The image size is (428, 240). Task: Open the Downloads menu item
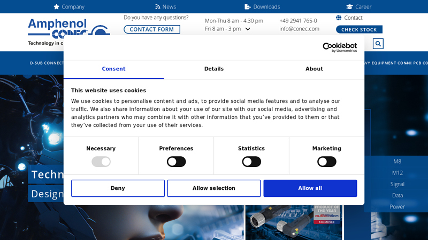pyautogui.click(x=262, y=7)
